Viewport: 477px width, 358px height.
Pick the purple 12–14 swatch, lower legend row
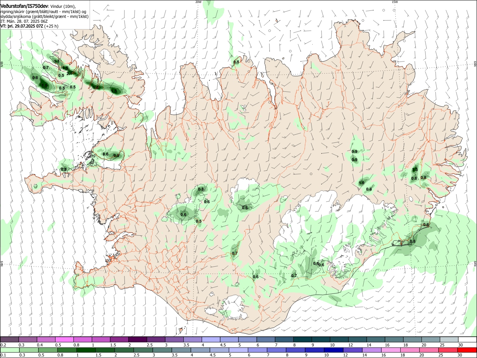pyautogui.click(x=353, y=350)
